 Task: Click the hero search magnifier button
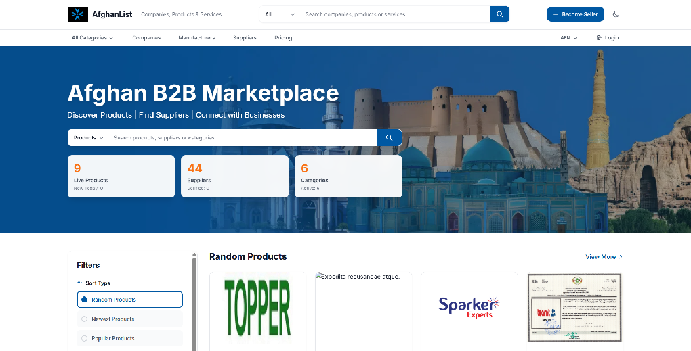tap(389, 137)
